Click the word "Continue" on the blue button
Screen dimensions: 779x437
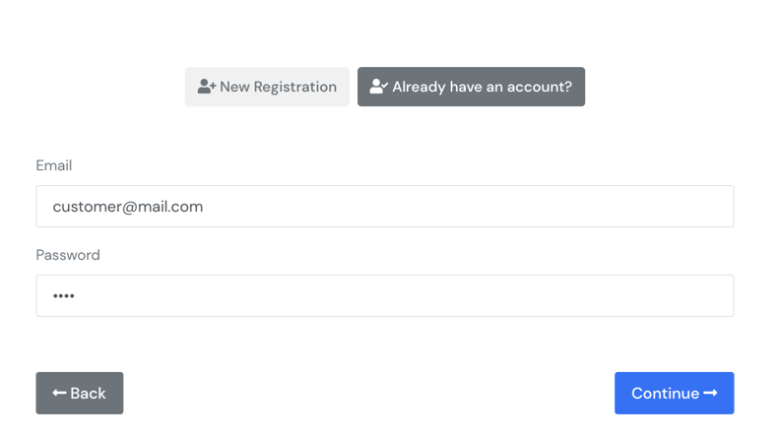(x=665, y=394)
